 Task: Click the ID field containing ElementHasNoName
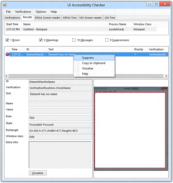coord(60,82)
